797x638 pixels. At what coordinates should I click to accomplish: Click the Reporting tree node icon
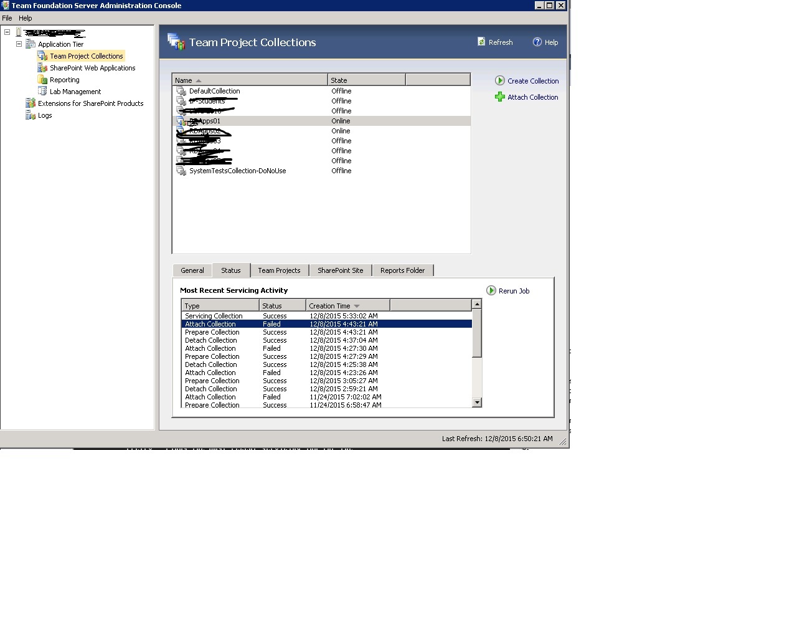[x=42, y=80]
